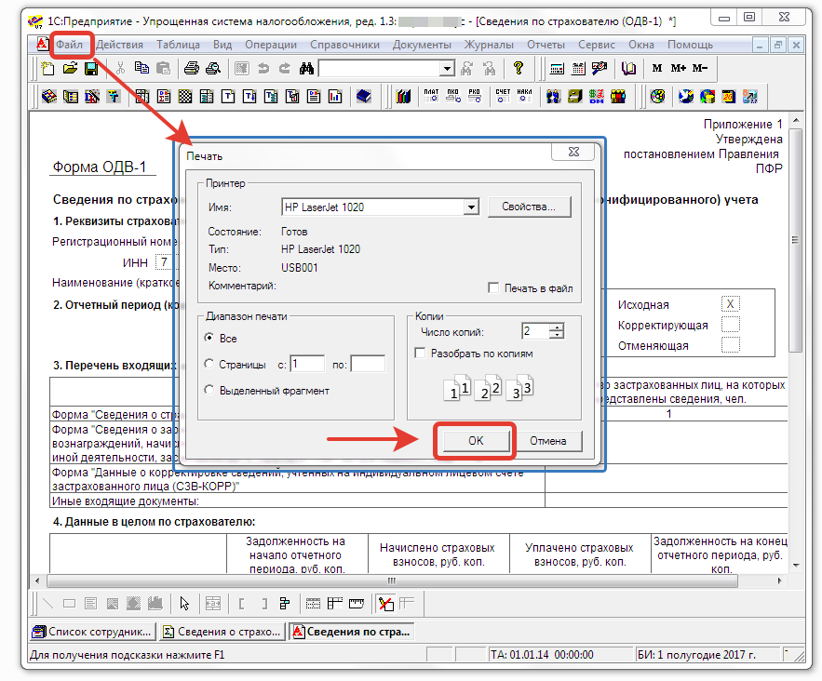The height and width of the screenshot is (681, 822).
Task: Select the Страницы radio button
Action: point(209,363)
